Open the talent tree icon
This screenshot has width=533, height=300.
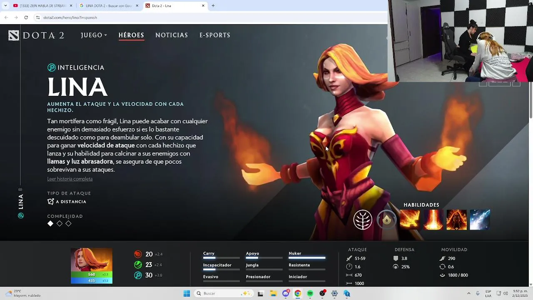[x=363, y=220]
